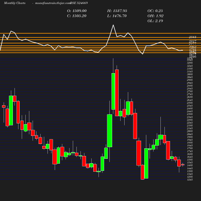Click the 2045 price axis label

(190, 134)
